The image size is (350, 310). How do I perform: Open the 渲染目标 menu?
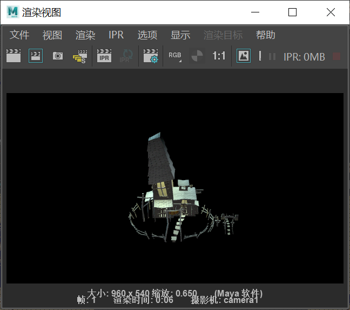pos(223,35)
